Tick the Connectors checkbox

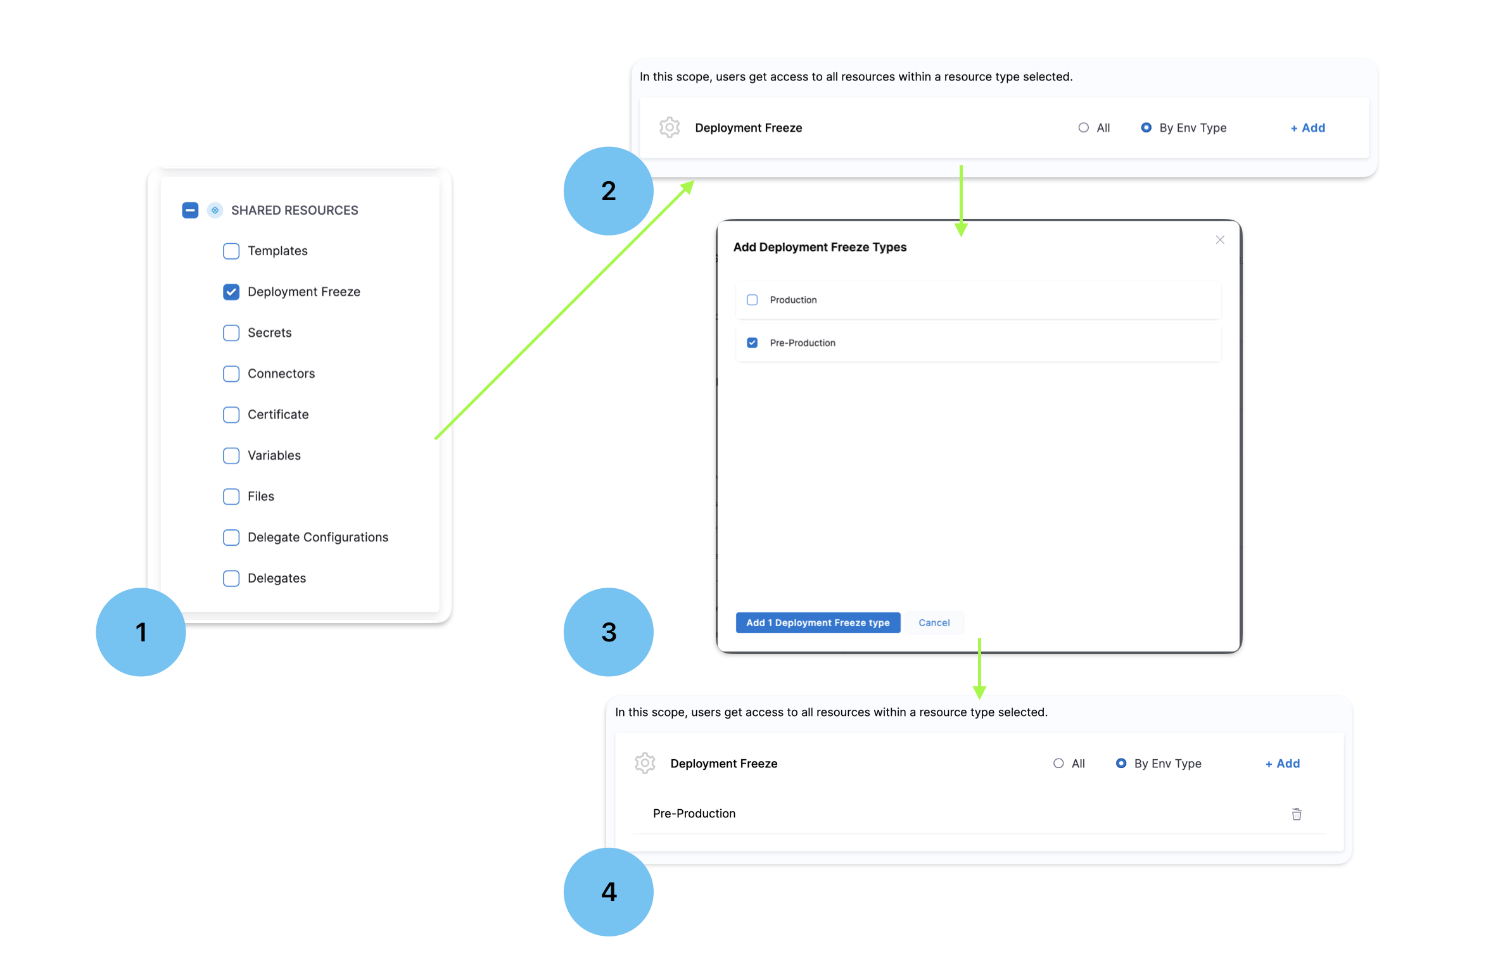click(231, 374)
